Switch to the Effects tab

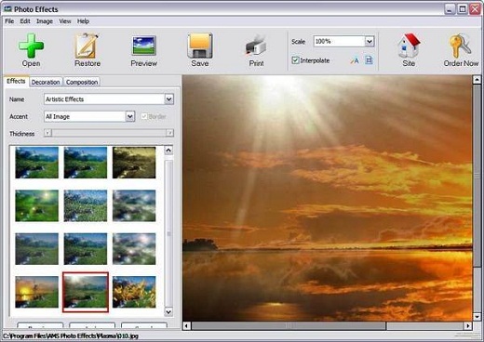[x=16, y=81]
